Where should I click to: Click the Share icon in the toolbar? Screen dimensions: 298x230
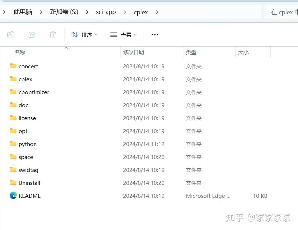(31, 34)
